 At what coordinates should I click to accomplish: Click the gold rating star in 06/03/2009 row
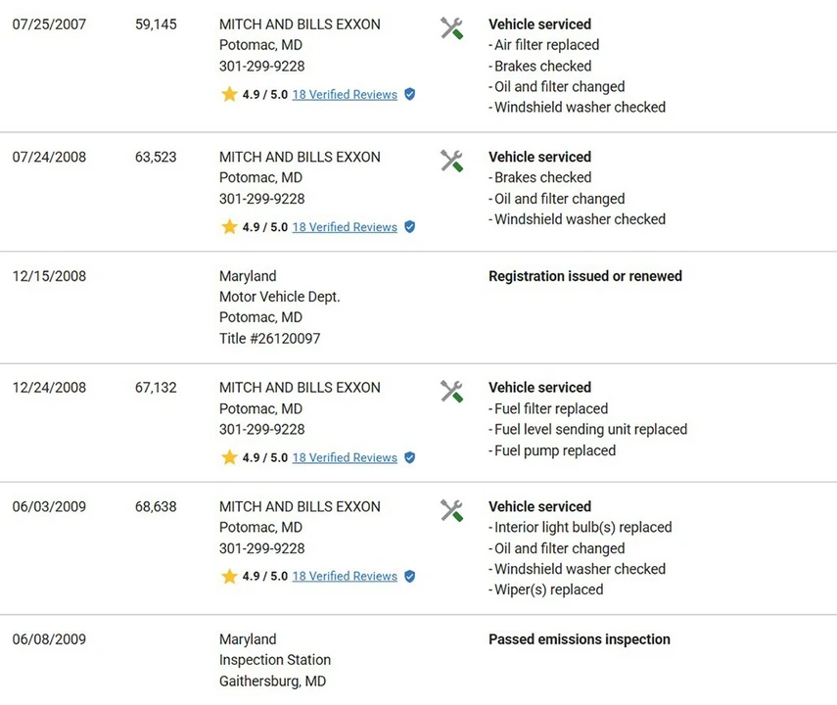(x=229, y=576)
